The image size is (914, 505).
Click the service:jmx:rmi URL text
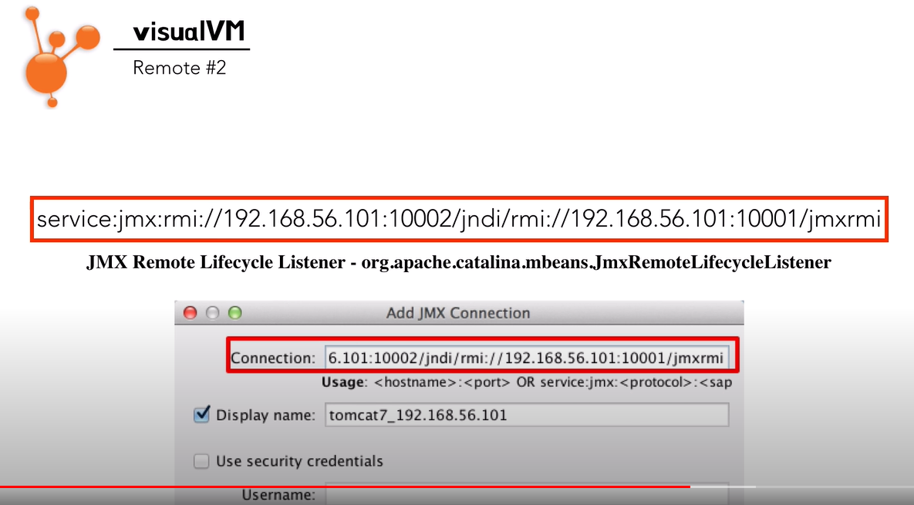tap(459, 219)
